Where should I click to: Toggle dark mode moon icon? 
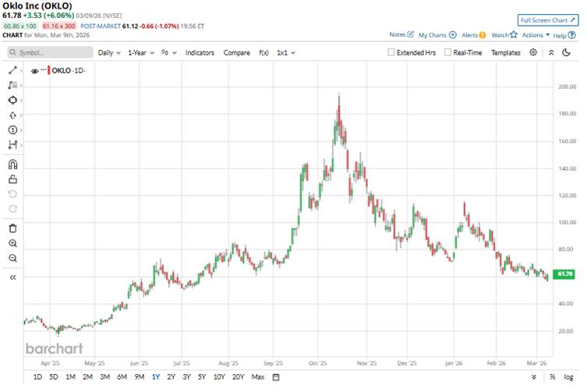(x=567, y=52)
